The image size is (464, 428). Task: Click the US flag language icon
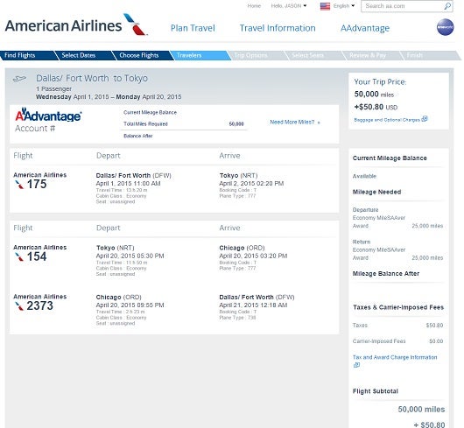325,6
